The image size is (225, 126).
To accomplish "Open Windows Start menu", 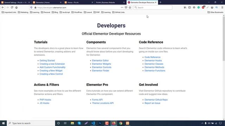I will coord(3,123).
